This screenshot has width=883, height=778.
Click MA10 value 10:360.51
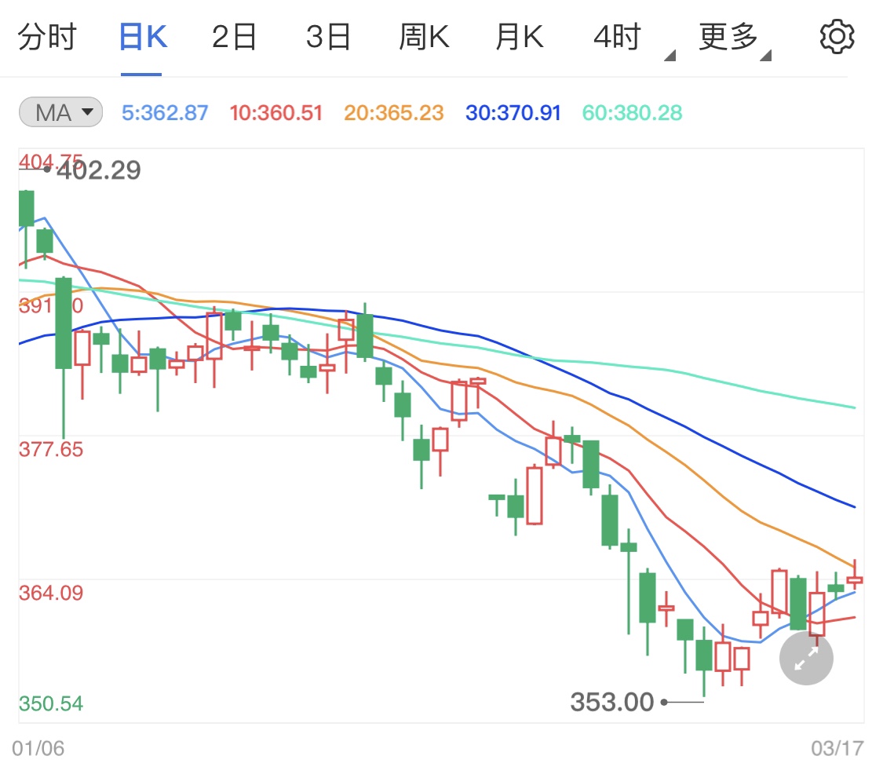point(276,113)
